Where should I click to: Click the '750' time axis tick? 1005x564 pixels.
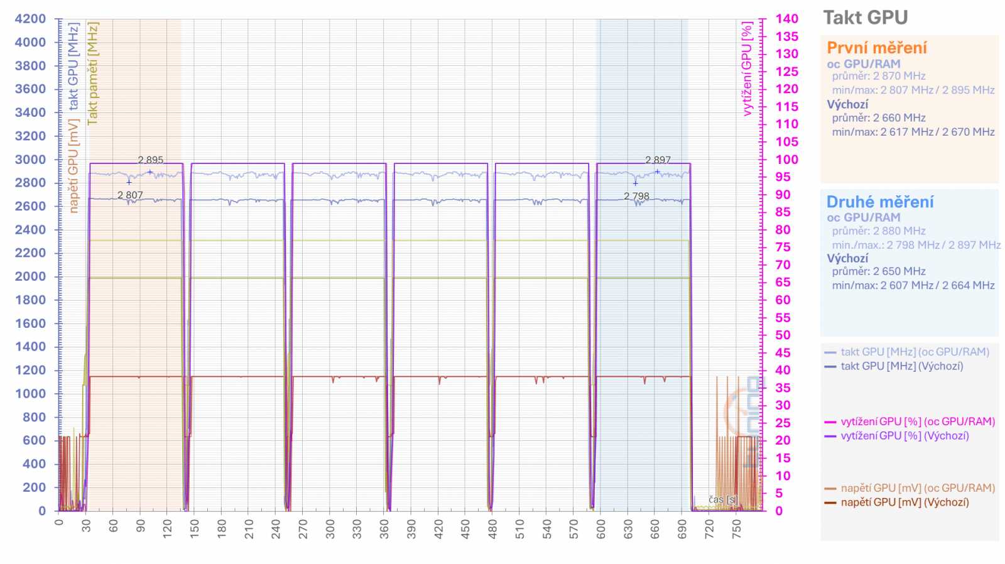point(736,529)
